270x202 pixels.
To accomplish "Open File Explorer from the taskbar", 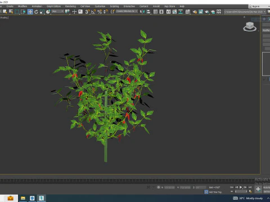I will (23, 198).
